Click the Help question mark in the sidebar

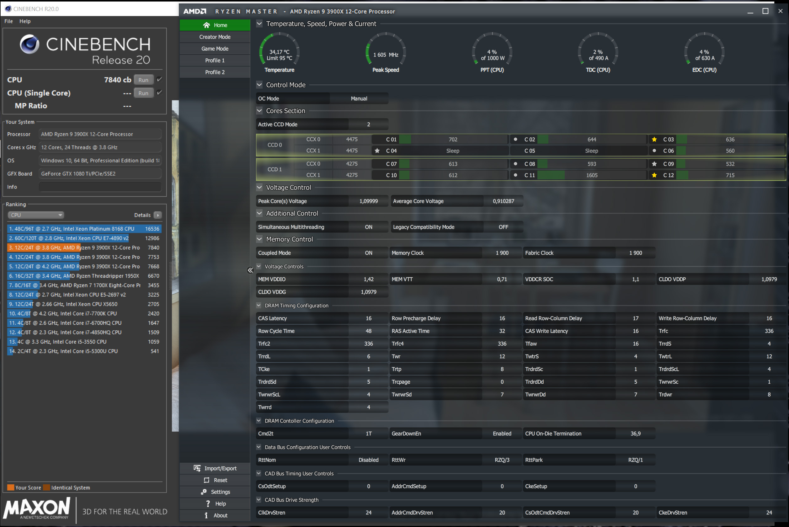pyautogui.click(x=208, y=503)
